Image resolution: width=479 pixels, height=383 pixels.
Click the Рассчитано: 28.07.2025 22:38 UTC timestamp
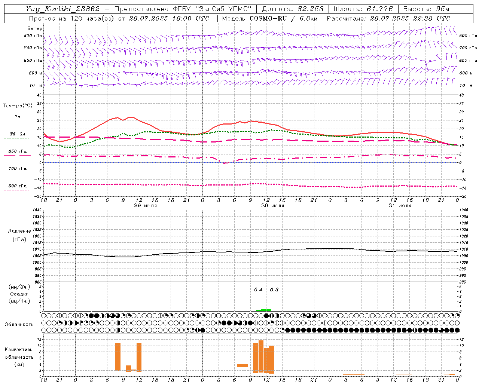[x=388, y=18]
